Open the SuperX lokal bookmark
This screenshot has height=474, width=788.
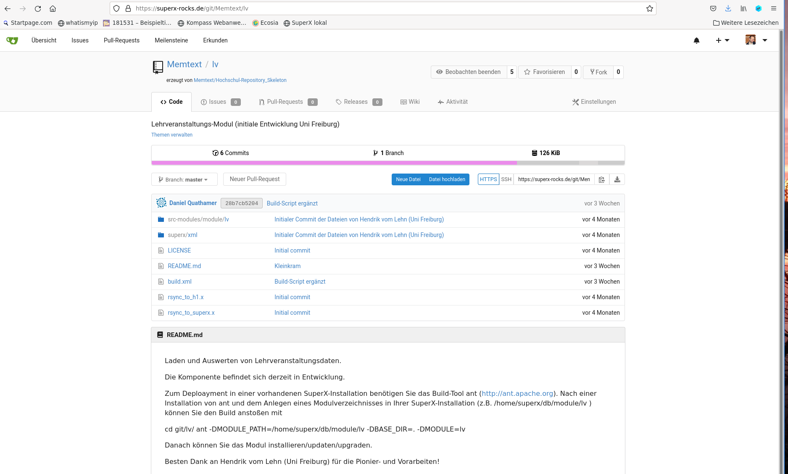305,23
